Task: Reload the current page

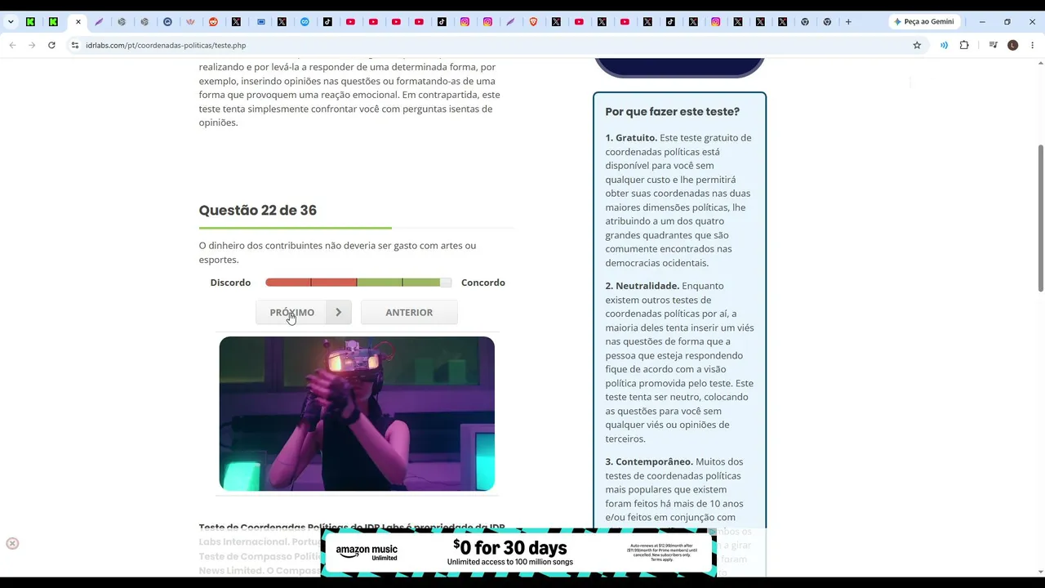Action: tap(51, 45)
